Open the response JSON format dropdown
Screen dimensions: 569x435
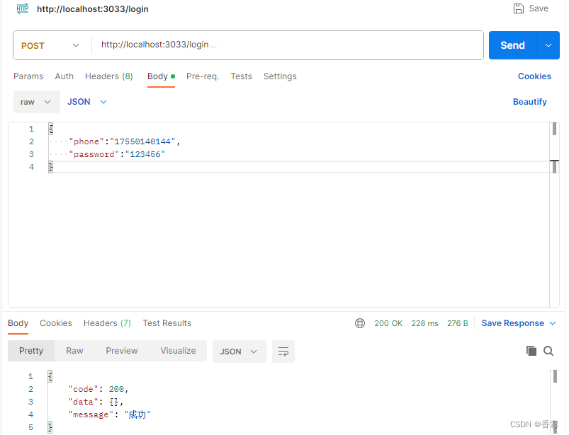pos(239,352)
